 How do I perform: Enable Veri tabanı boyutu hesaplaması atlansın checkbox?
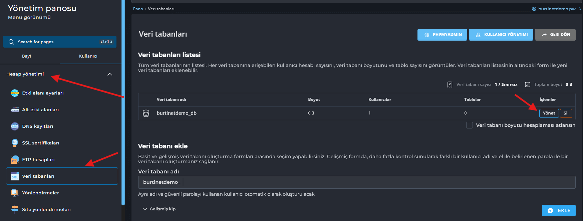pos(469,125)
